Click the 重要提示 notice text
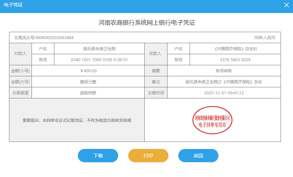The image size is (293, 177). [77, 120]
